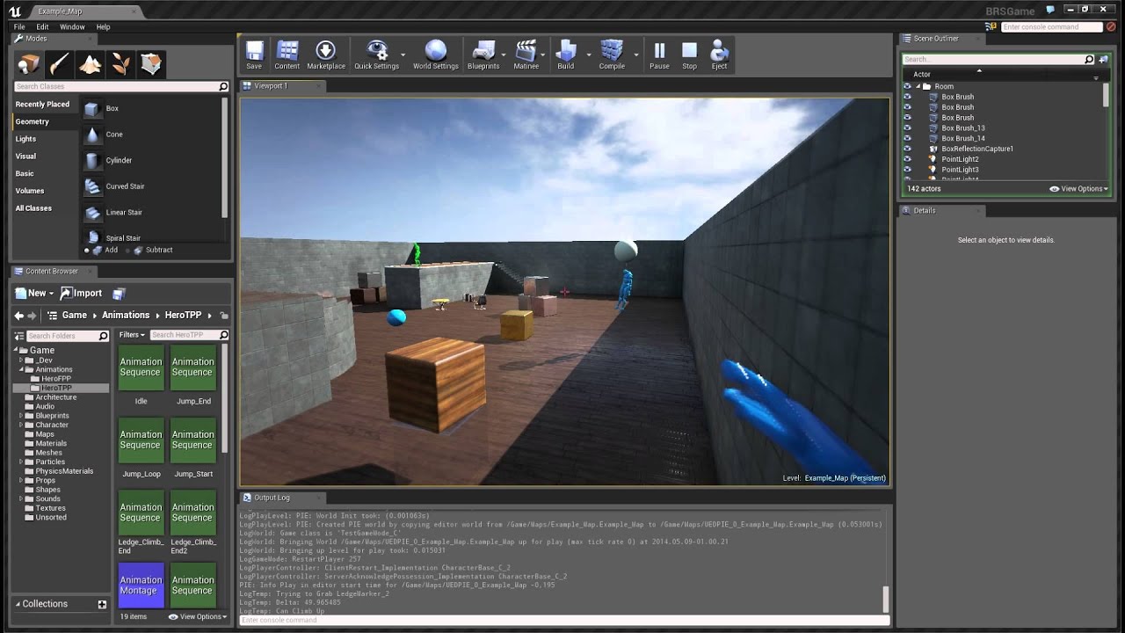Collapse the Collections section

coord(18,604)
